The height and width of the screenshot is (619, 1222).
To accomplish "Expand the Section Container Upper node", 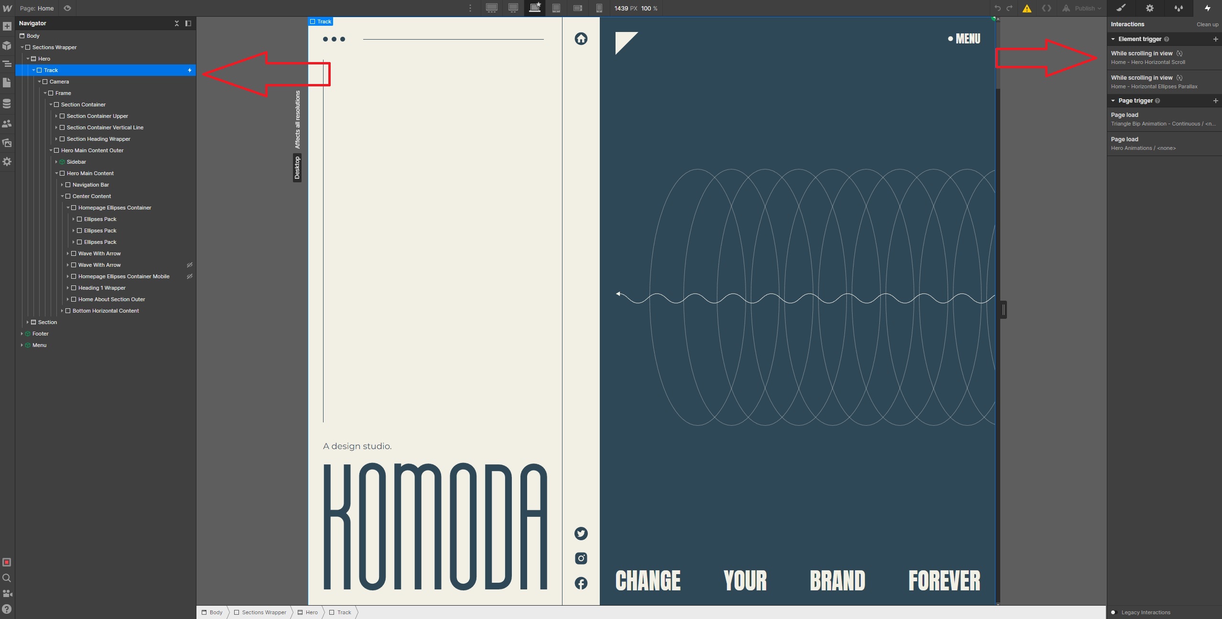I will coord(56,116).
